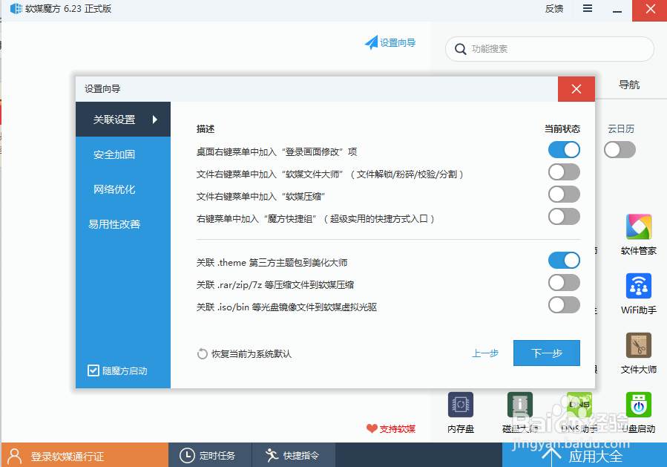Enable 软媒压缩 right-click menu switch

(x=564, y=194)
